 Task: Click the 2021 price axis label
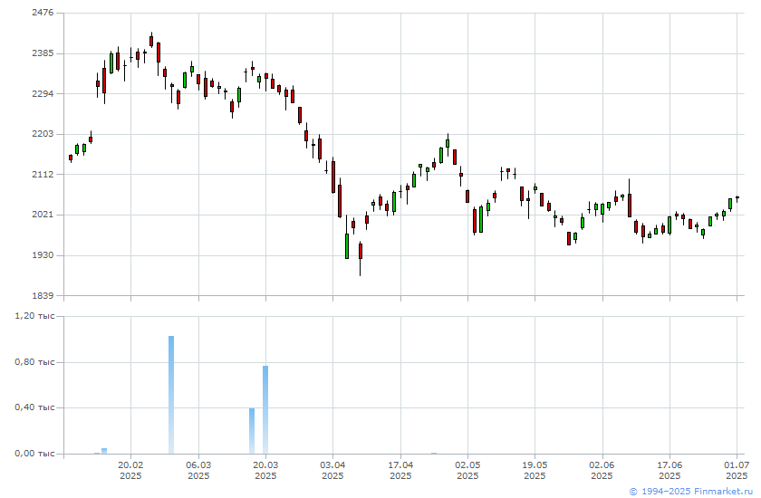click(x=43, y=215)
